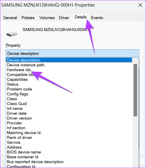Choose Driver version from the list

(x=19, y=118)
